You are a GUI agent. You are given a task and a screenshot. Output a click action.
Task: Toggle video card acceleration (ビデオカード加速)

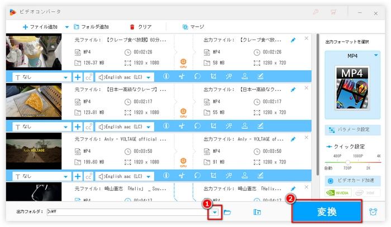coord(353,181)
